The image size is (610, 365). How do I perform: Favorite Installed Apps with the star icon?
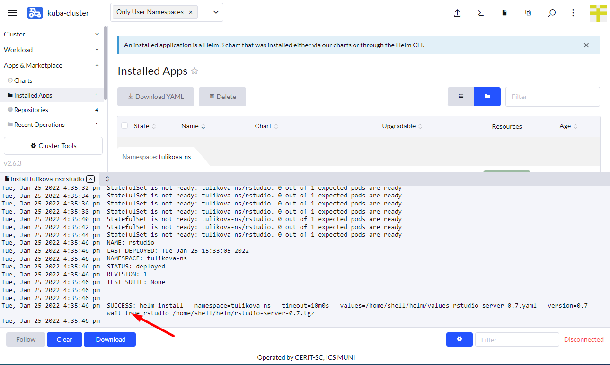coord(194,71)
